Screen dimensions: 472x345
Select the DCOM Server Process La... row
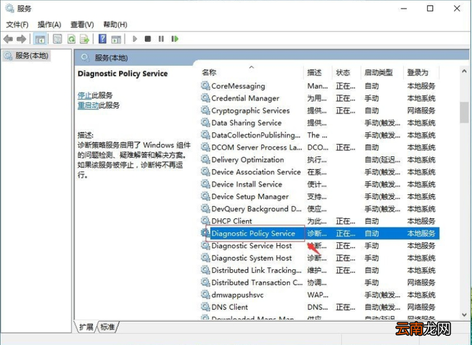pos(320,147)
